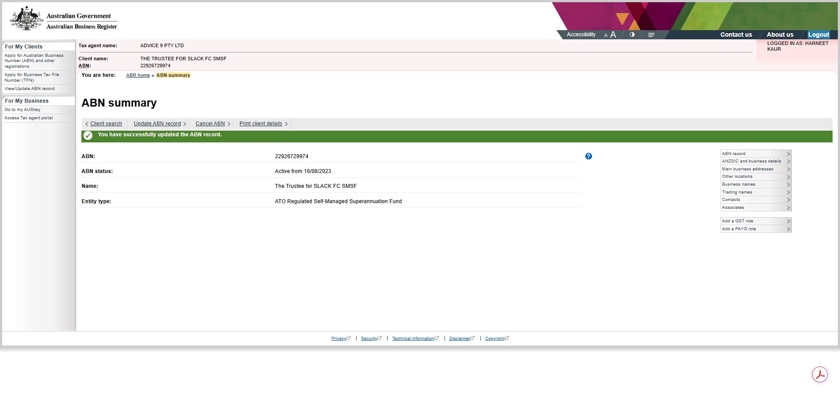The width and height of the screenshot is (840, 398).
Task: Click the ABN value 22926729974 in summary table
Action: [291, 156]
